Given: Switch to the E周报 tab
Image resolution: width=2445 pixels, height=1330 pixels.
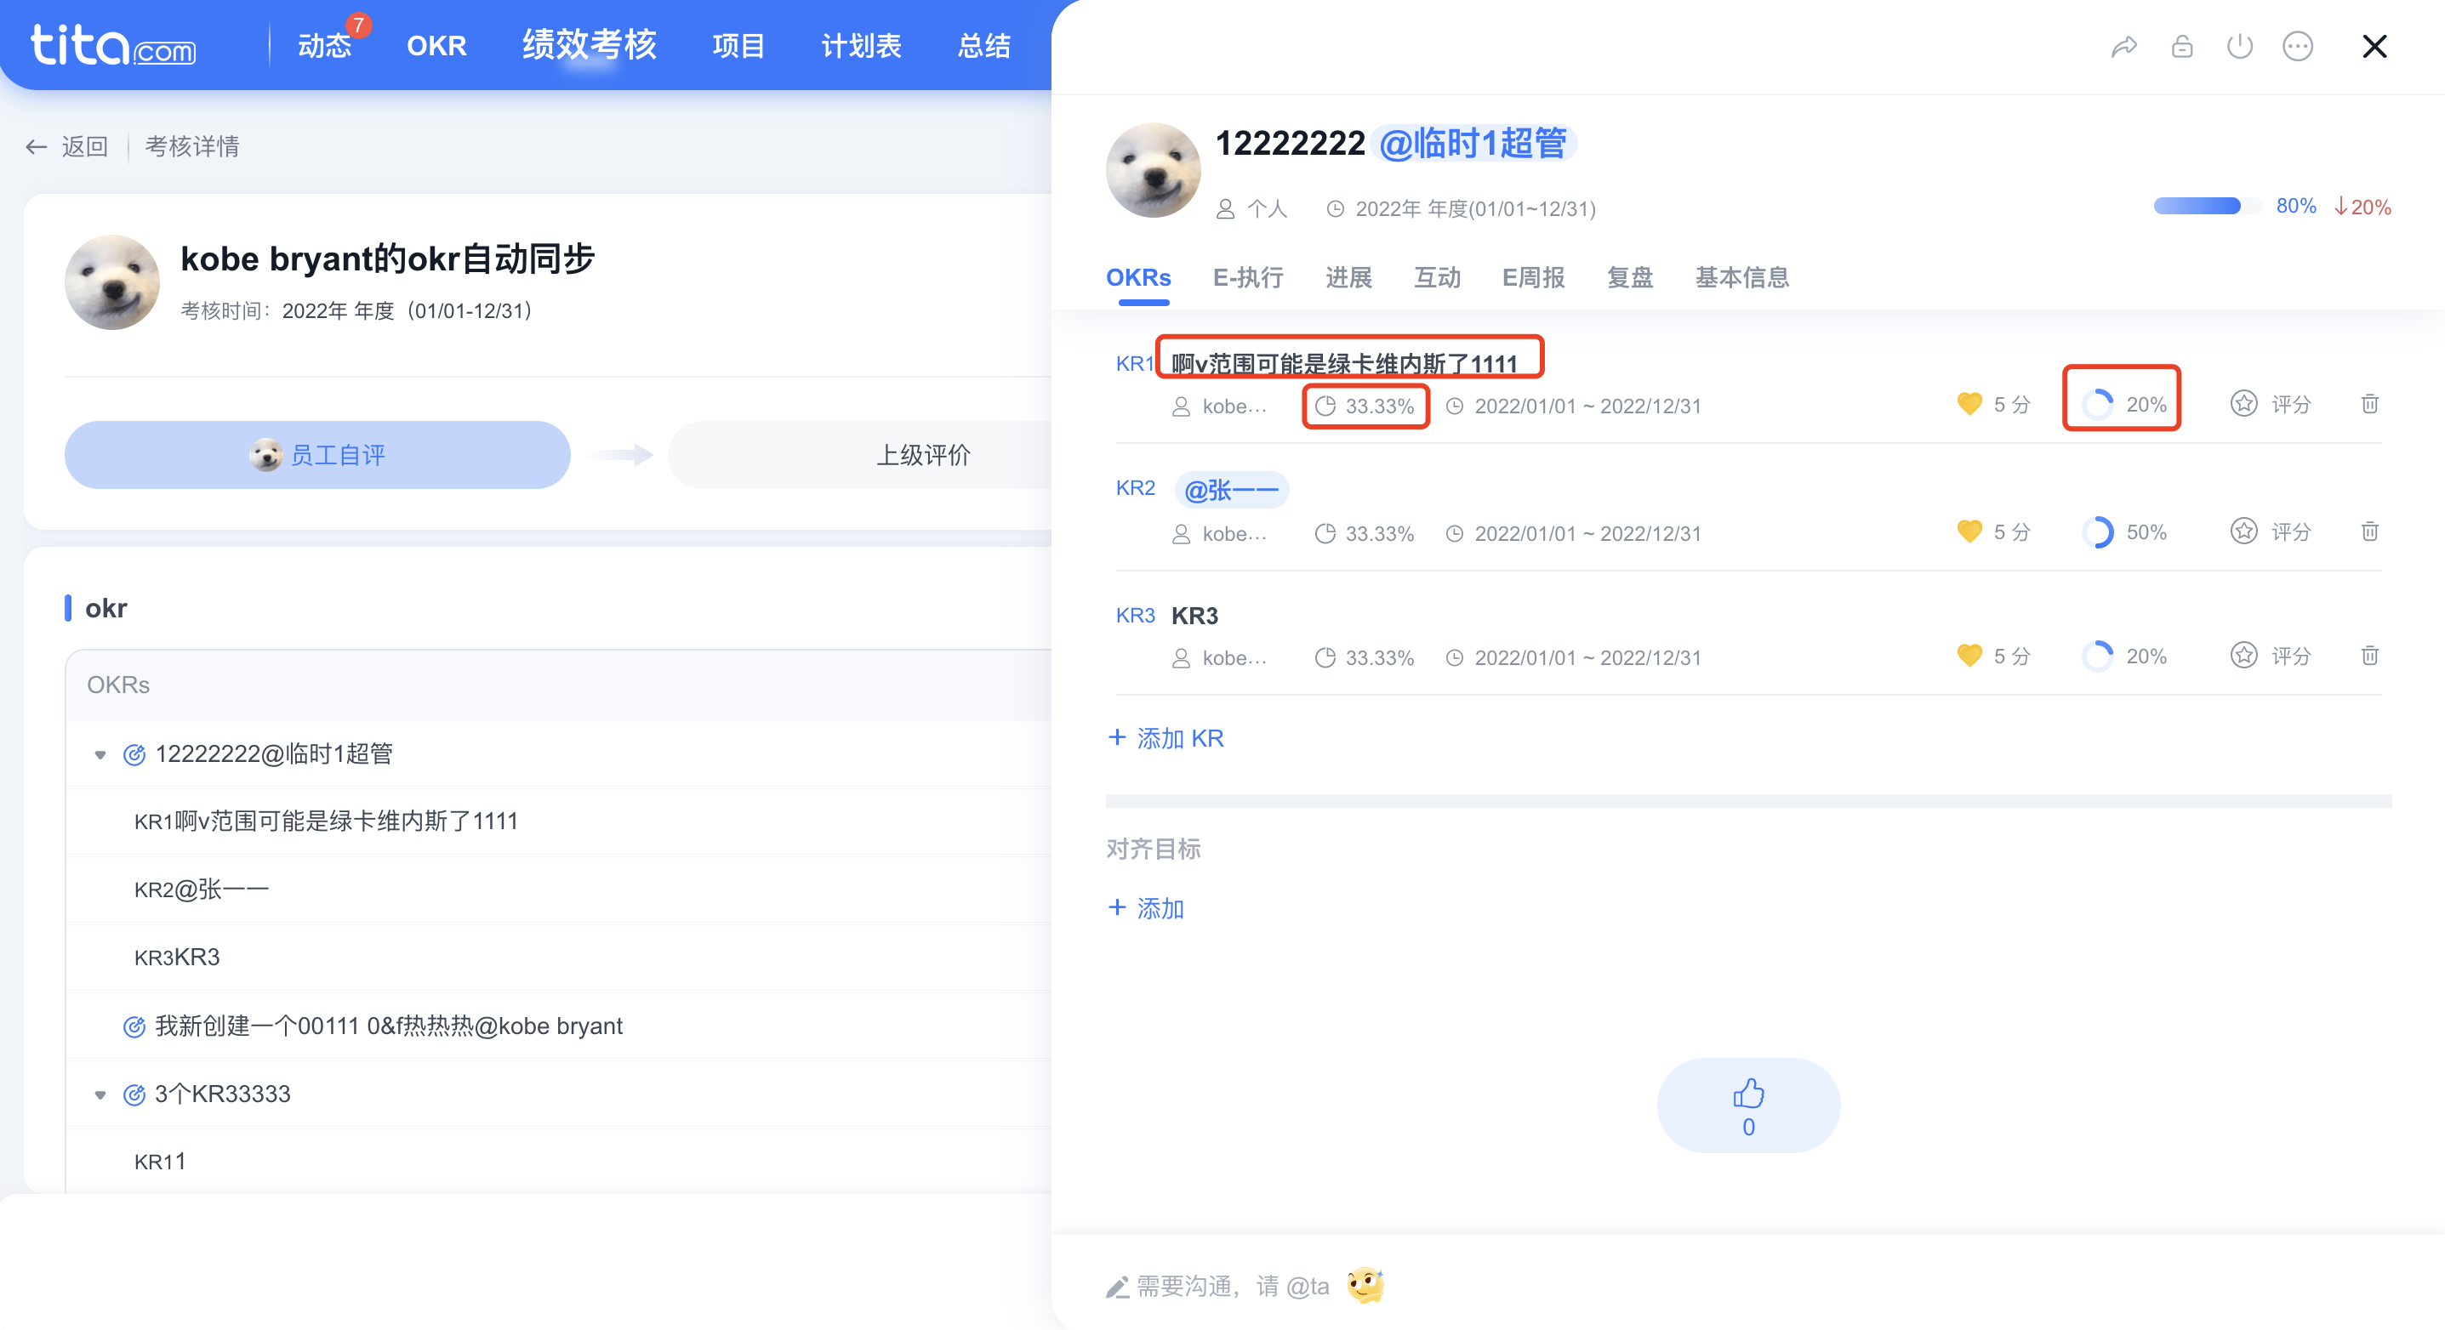Looking at the screenshot, I should [x=1532, y=277].
